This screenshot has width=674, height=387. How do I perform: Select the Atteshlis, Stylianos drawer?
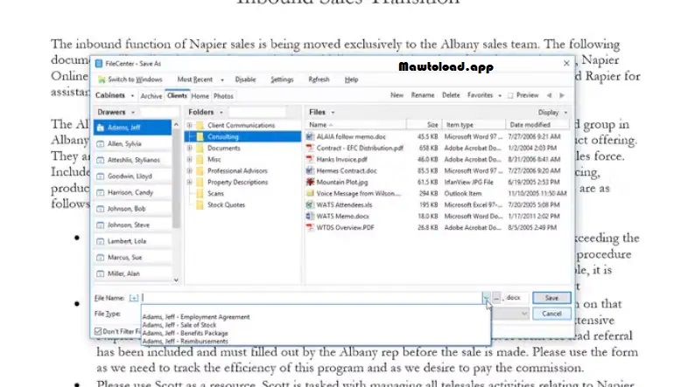133,160
